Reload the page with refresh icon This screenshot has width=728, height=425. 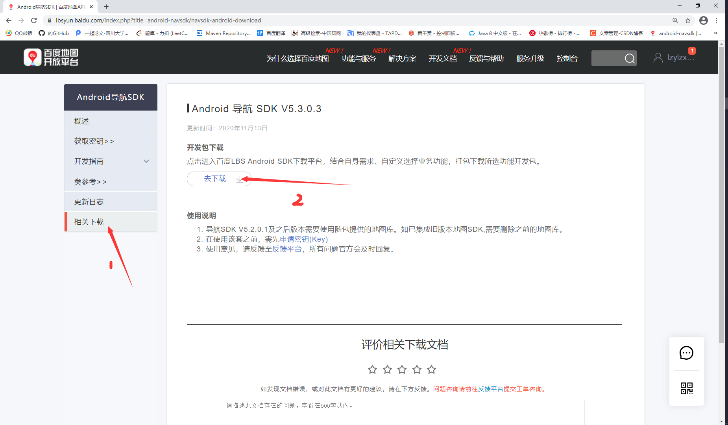[x=34, y=20]
